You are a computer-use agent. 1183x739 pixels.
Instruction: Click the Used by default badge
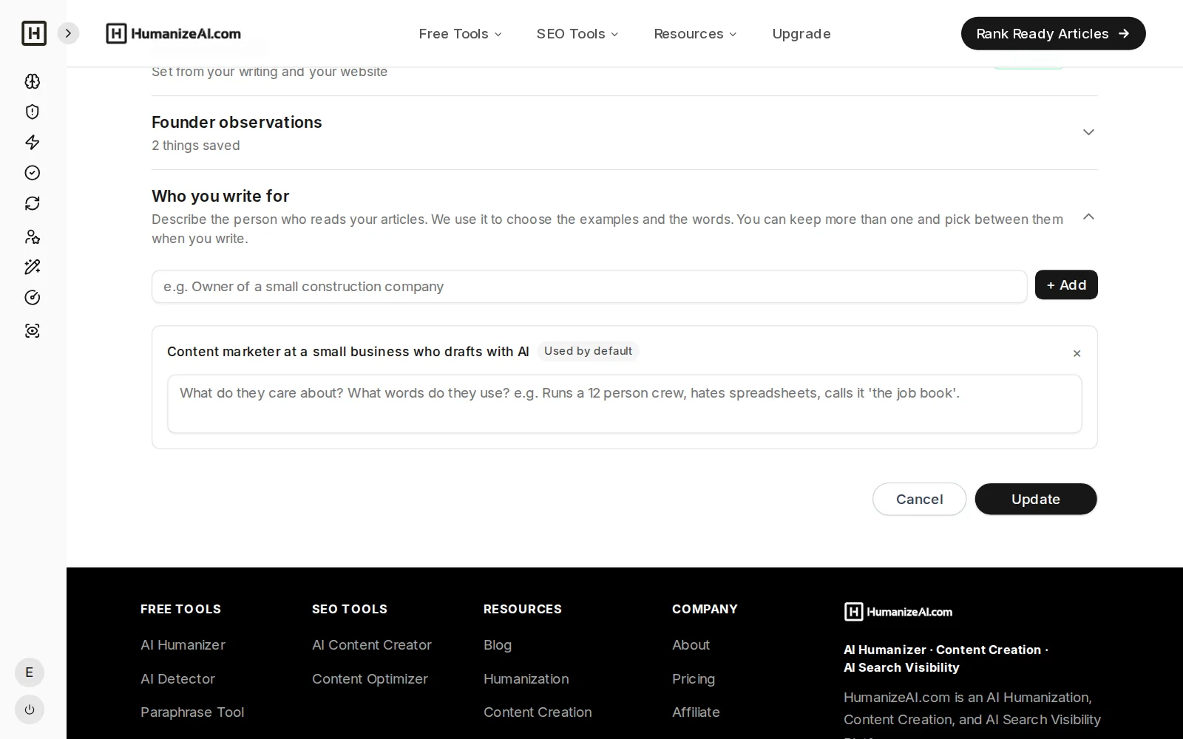pos(588,351)
